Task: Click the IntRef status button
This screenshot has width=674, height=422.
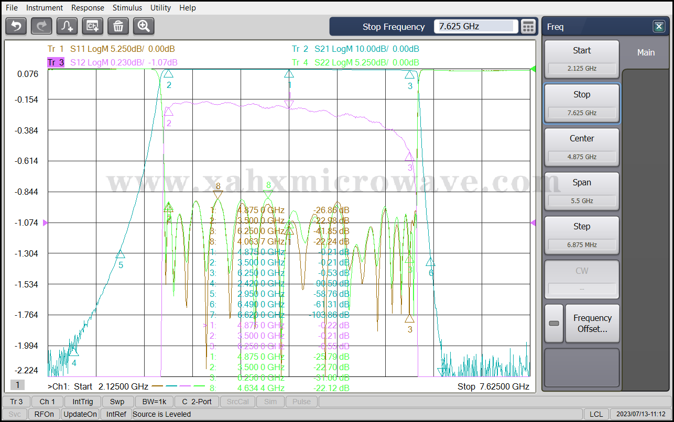Action: (116, 414)
